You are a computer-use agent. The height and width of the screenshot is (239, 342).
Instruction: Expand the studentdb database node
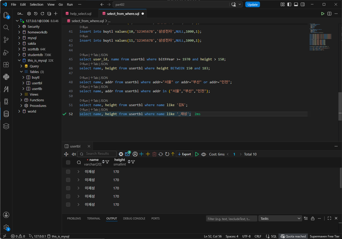[x=19, y=55]
